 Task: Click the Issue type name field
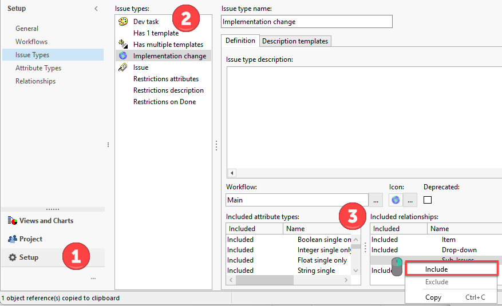pos(307,21)
